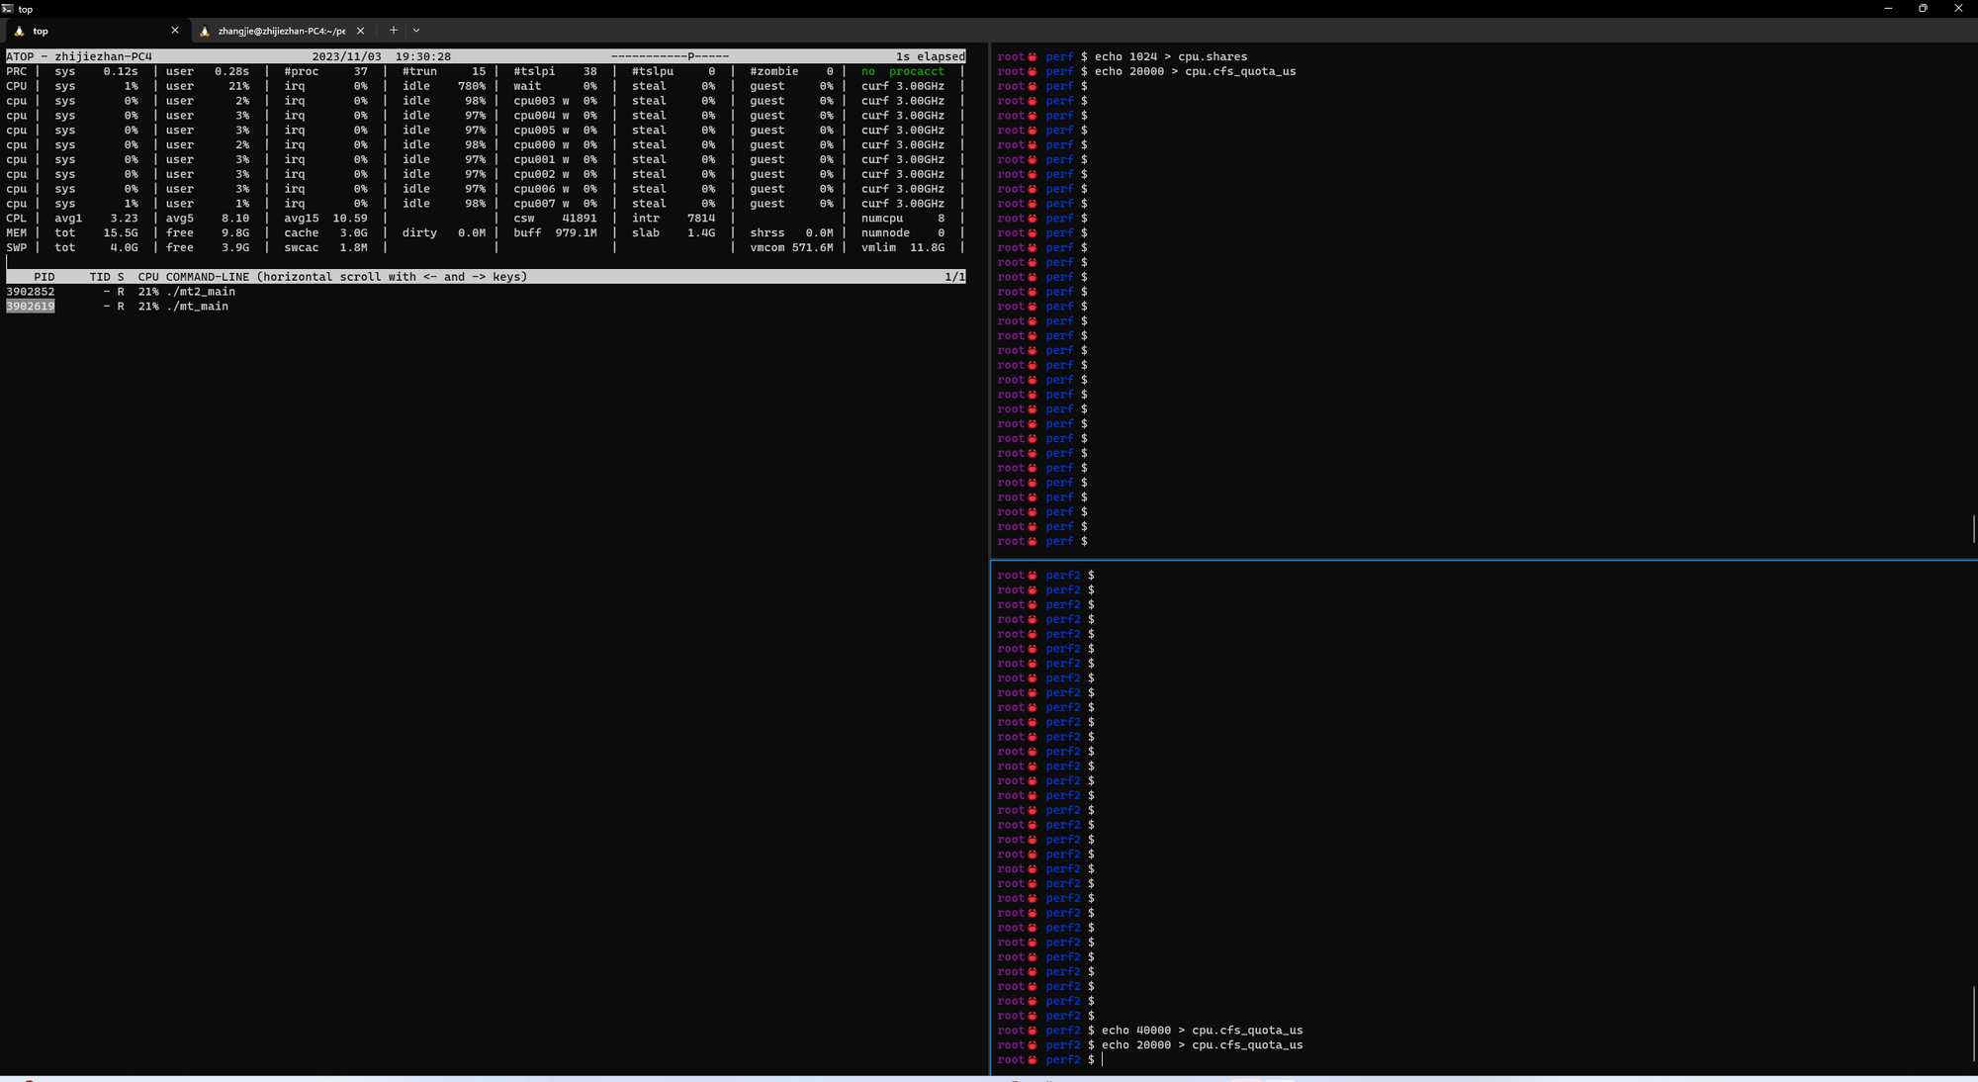Click the penguin icon on the zhangjie tab
This screenshot has width=1978, height=1082.
click(x=205, y=31)
